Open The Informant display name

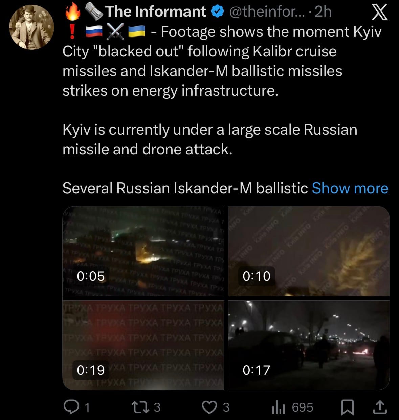(x=155, y=11)
